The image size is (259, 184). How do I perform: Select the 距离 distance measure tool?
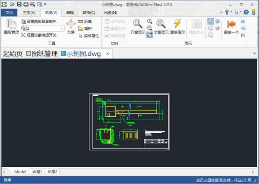85,21
